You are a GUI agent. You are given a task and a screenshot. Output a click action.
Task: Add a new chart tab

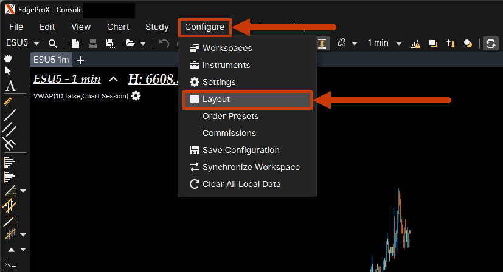(x=81, y=59)
